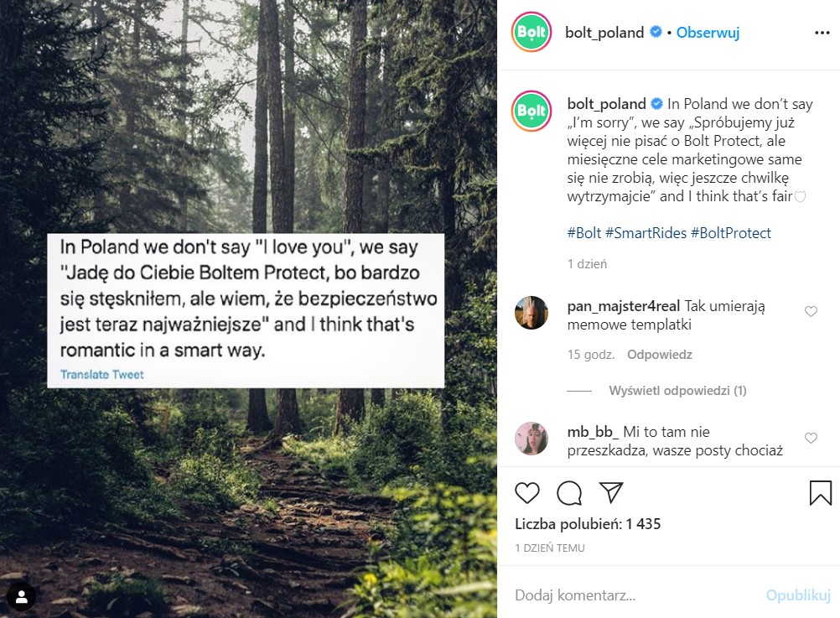The image size is (840, 618).
Task: Click Bolt avatar beside caption
Action: (x=531, y=110)
